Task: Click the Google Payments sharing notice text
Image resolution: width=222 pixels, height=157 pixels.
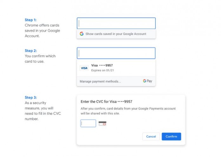Action: [128, 111]
